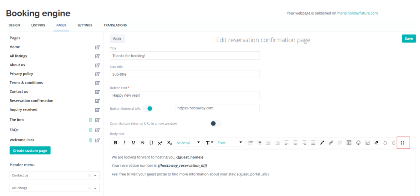Image resolution: width=420 pixels, height=196 pixels.
Task: Insert a hyperlink with the link icon
Action: pyautogui.click(x=331, y=143)
